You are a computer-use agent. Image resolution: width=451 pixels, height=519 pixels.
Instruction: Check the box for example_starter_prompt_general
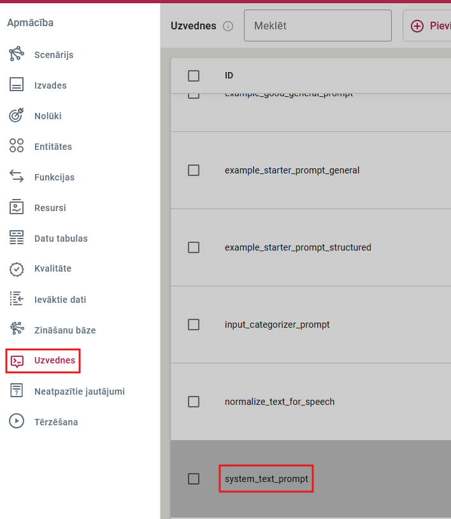pyautogui.click(x=194, y=170)
